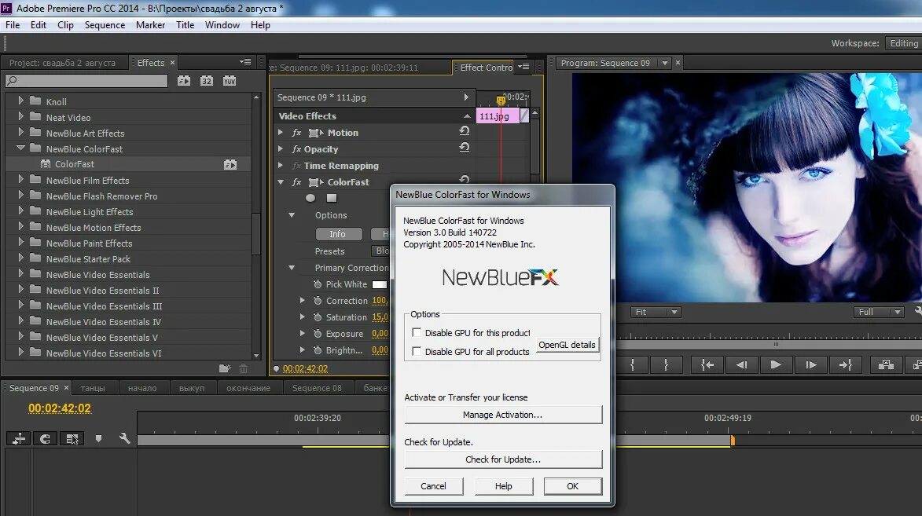Viewport: 922px width, 516px height.
Task: Click Go to In point button
Action: pos(707,365)
